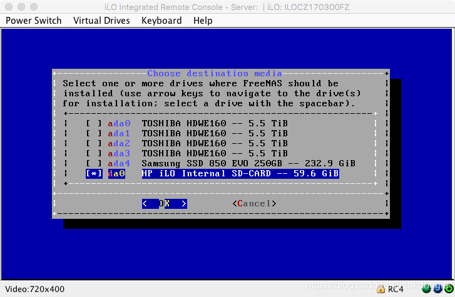The width and height of the screenshot is (455, 297).
Task: Click the green power status icon
Action: 449,289
